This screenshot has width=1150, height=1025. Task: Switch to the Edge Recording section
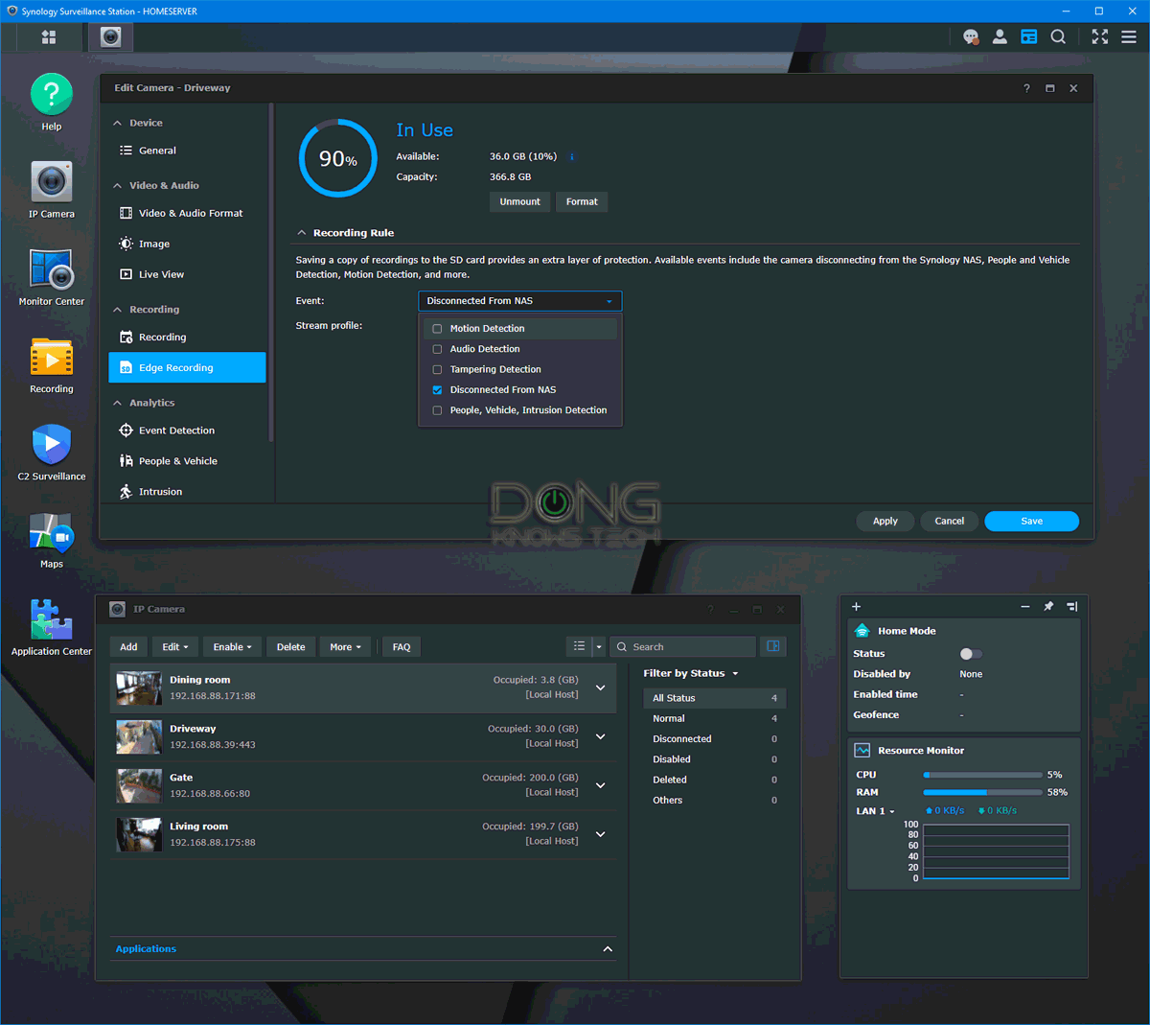point(186,367)
